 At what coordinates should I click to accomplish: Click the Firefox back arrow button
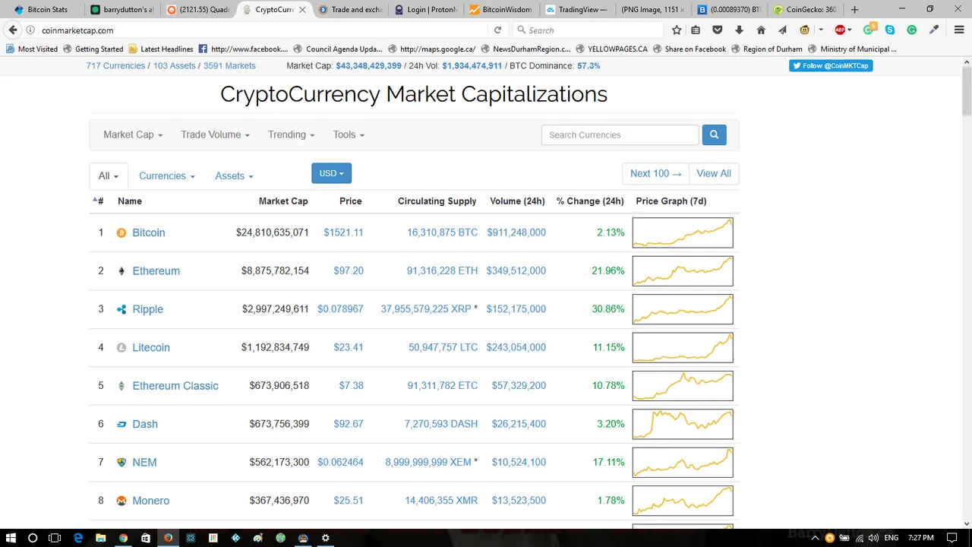[x=13, y=30]
